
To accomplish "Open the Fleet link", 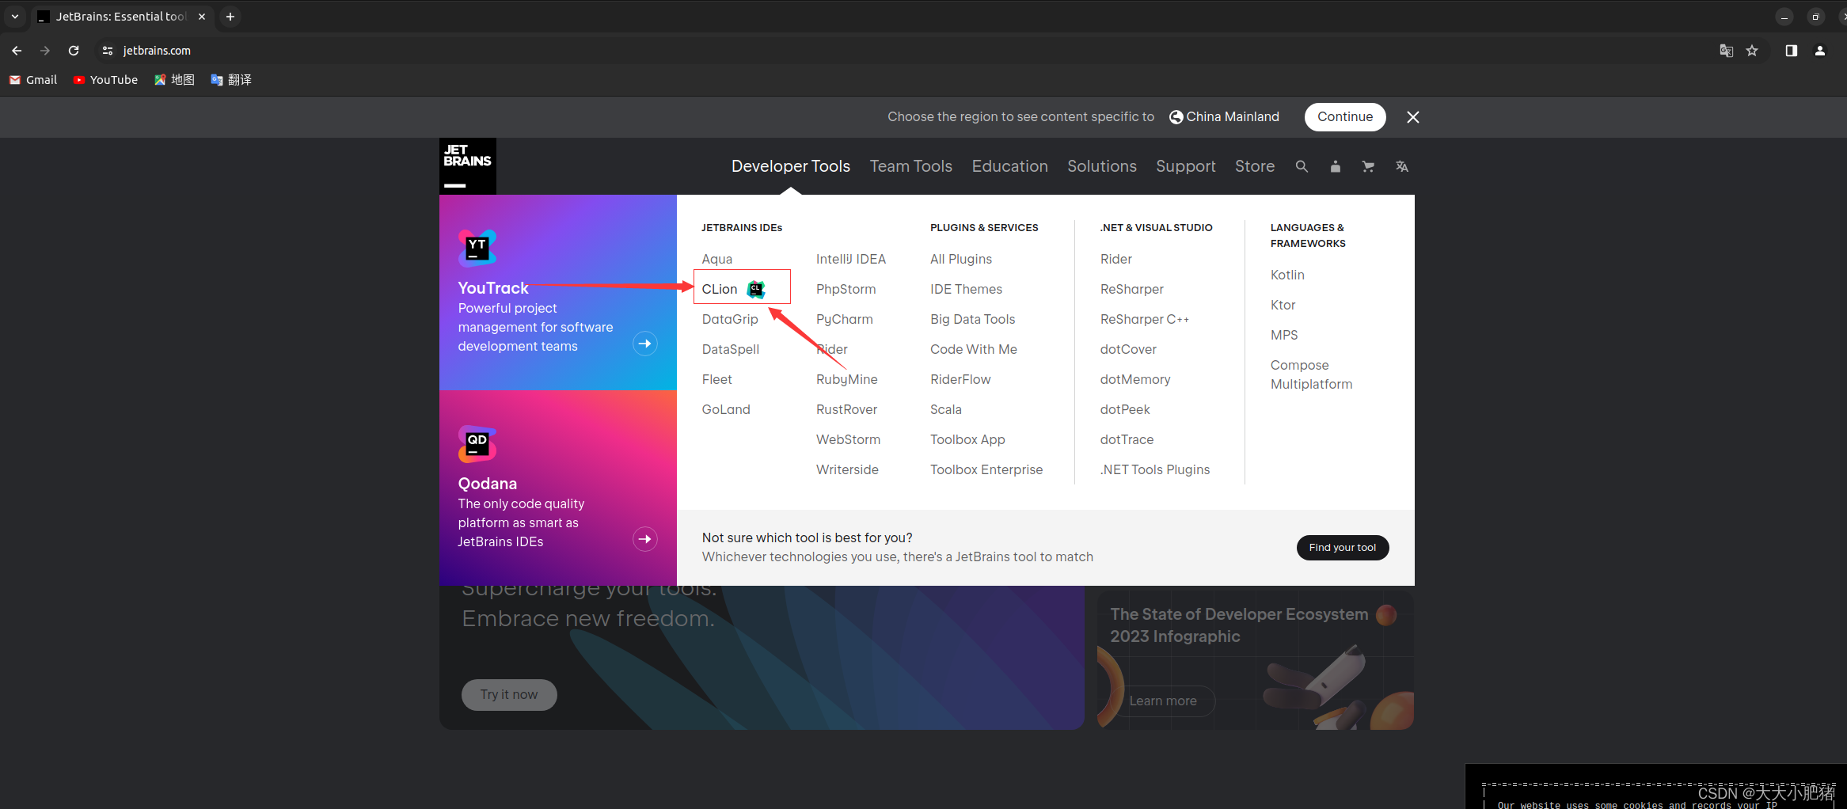I will (717, 380).
